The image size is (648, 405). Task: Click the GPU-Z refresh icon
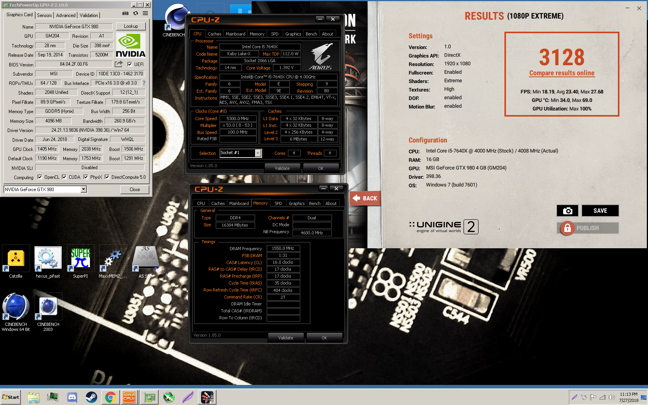(x=135, y=13)
